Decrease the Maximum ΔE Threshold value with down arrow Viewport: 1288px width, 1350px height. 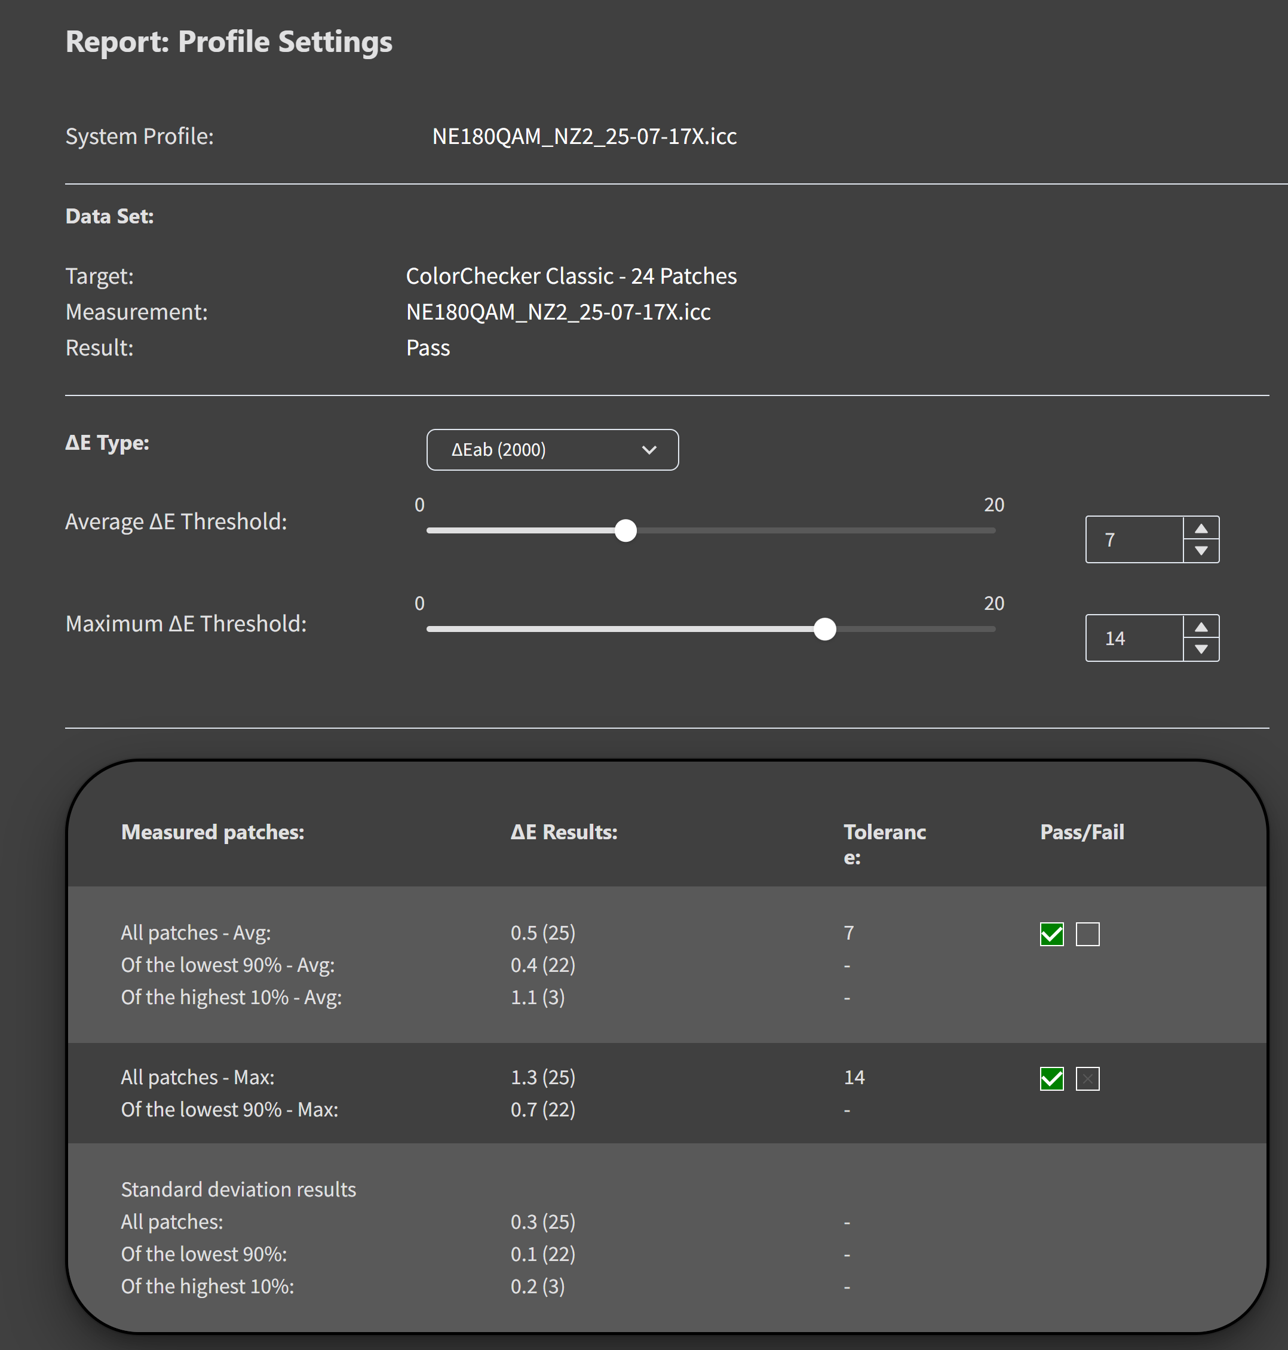tap(1201, 649)
